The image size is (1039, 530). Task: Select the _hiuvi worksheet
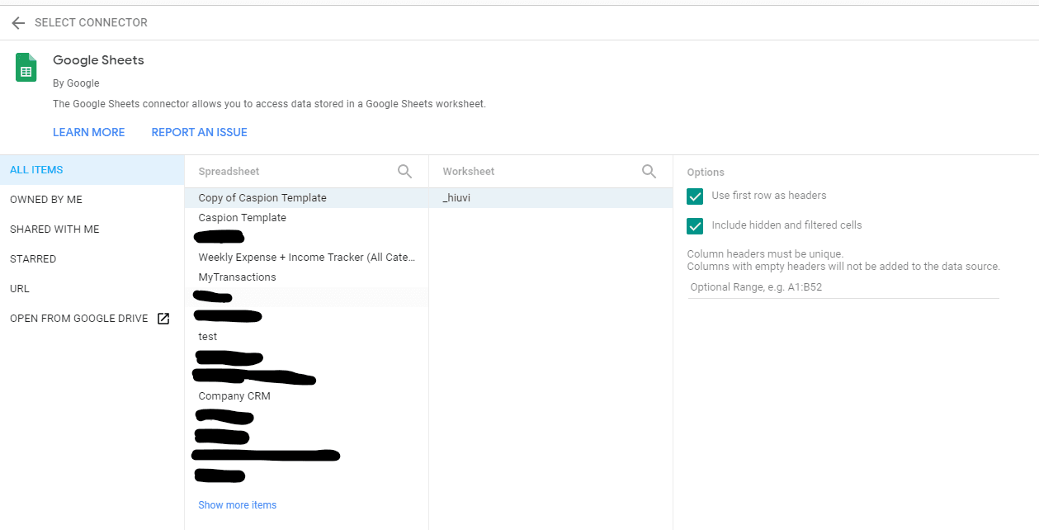pyautogui.click(x=550, y=198)
